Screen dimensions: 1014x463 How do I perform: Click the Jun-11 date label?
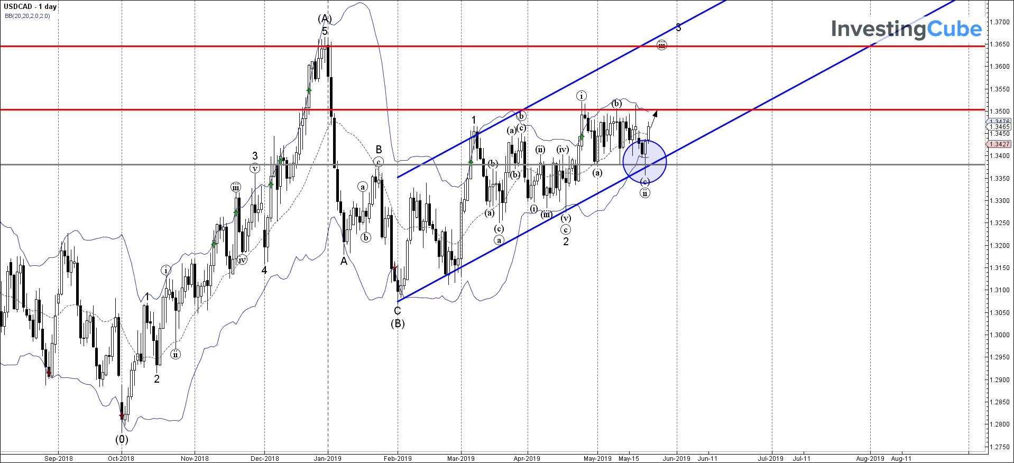(x=707, y=458)
